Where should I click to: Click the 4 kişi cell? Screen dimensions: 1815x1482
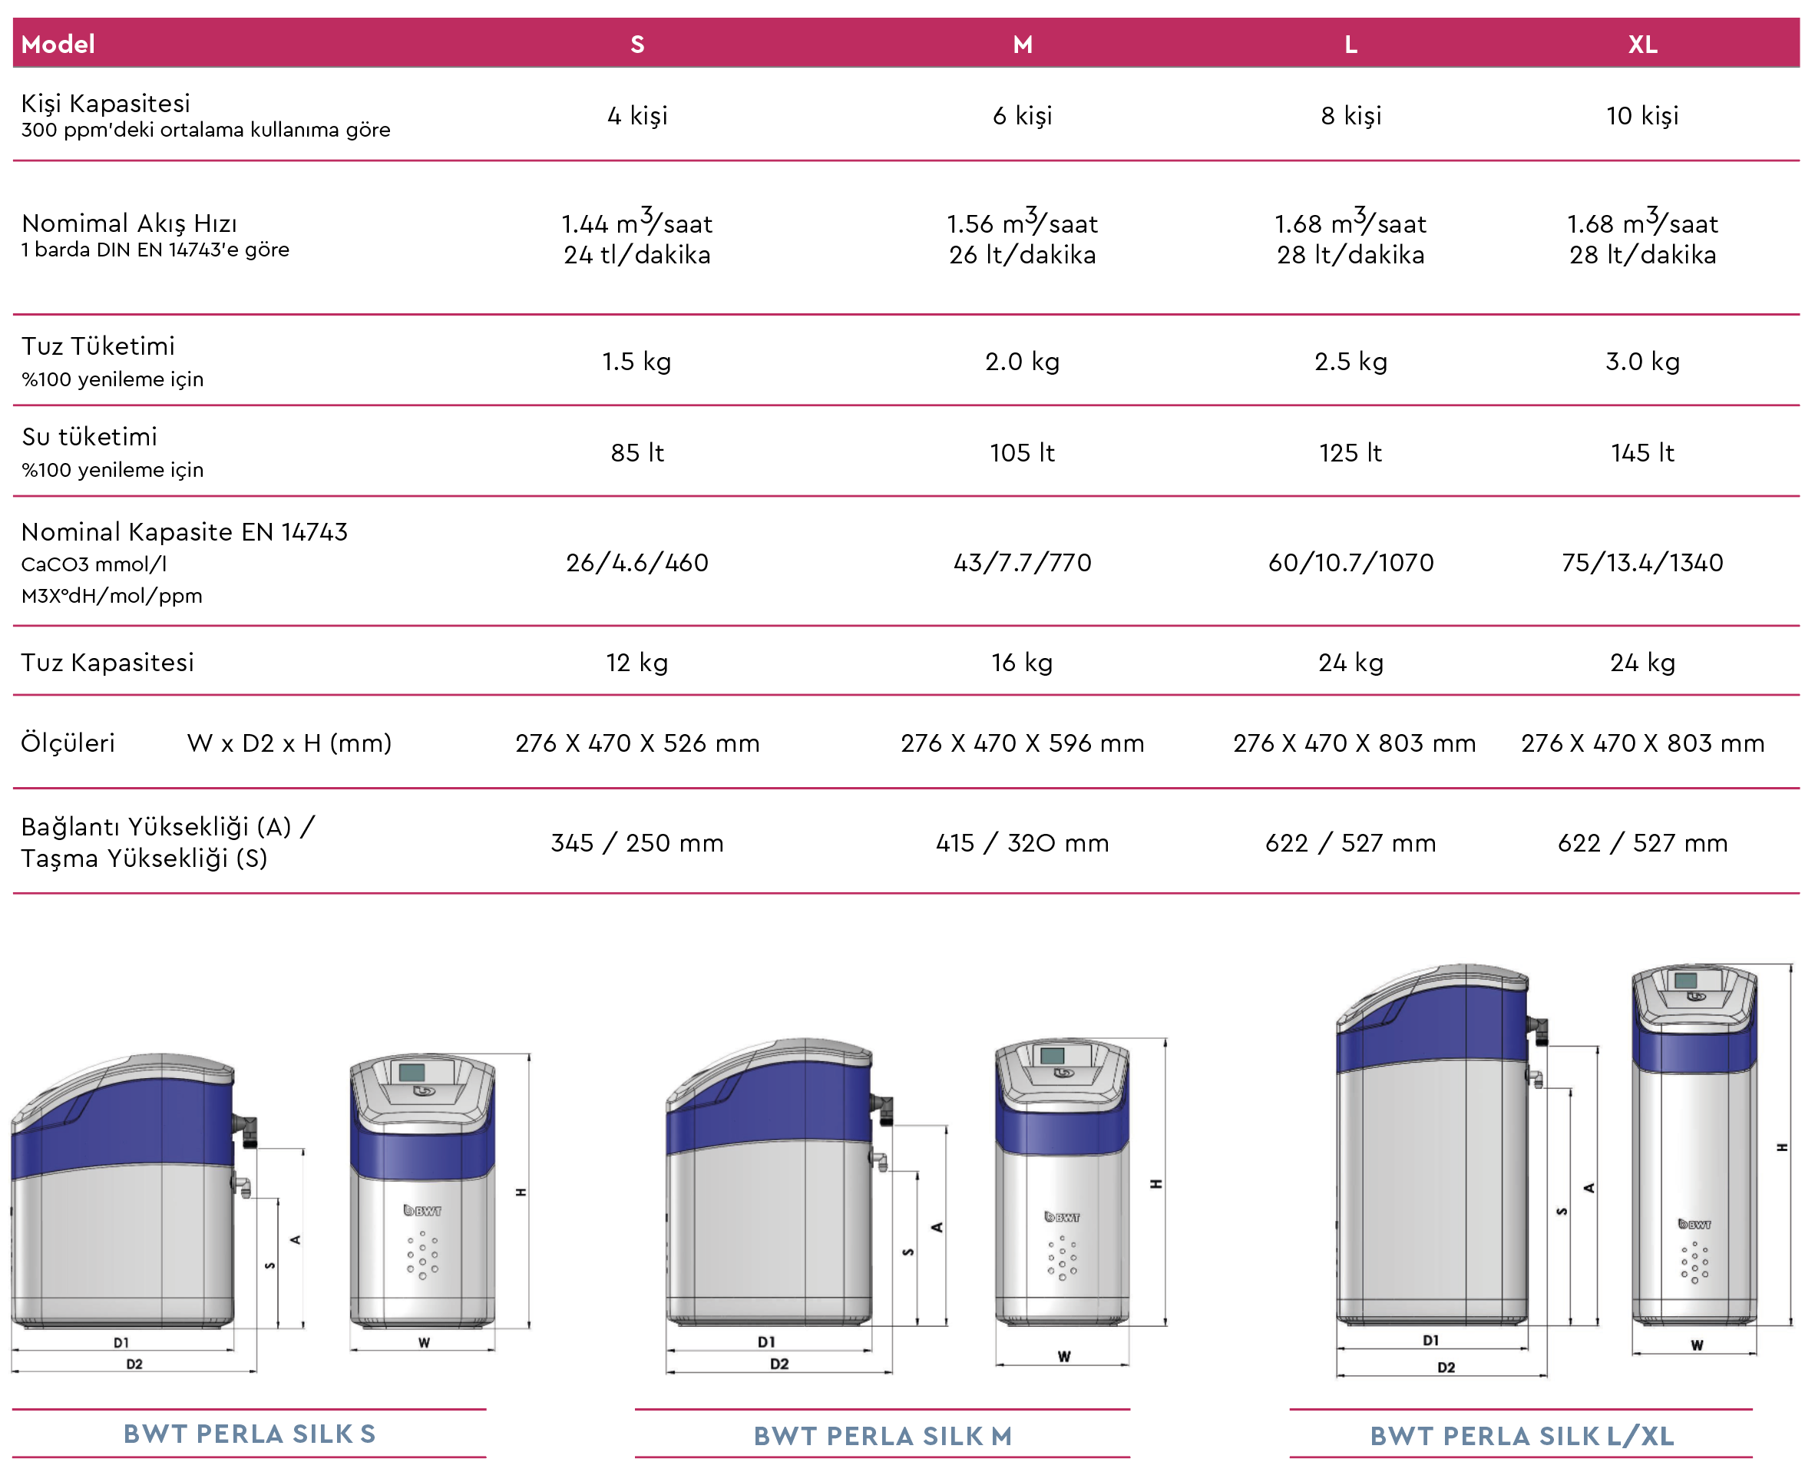(x=638, y=115)
